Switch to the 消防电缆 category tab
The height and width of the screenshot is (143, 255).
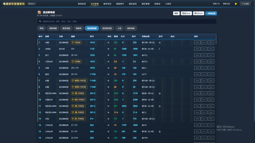tap(131, 28)
